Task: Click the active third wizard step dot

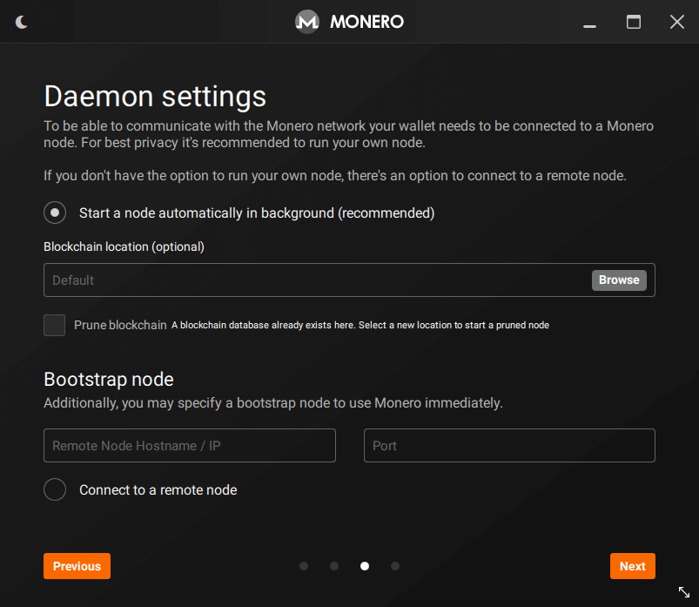Action: point(365,566)
